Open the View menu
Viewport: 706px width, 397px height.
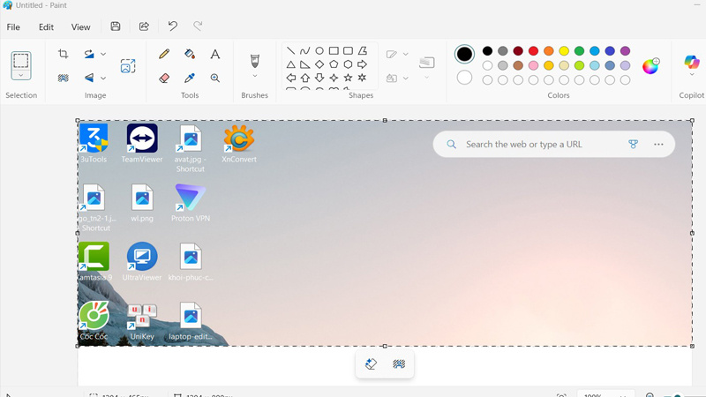click(x=80, y=27)
